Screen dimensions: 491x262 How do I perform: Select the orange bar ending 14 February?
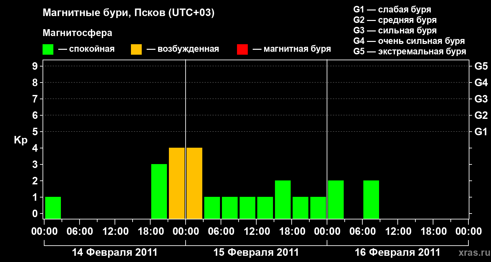pyautogui.click(x=177, y=183)
